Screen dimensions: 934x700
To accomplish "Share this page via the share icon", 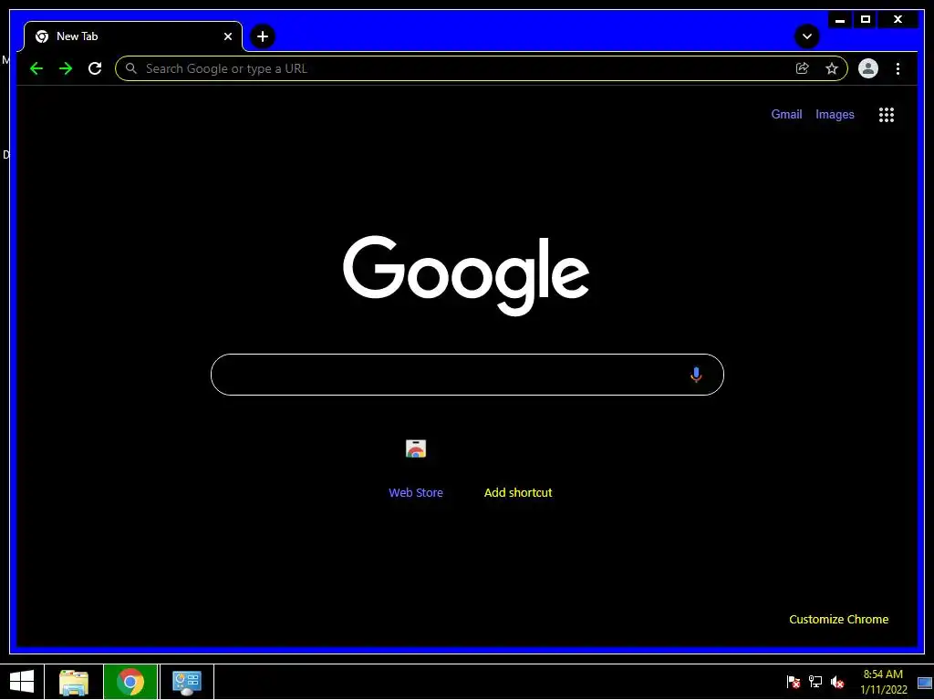I will pyautogui.click(x=803, y=68).
